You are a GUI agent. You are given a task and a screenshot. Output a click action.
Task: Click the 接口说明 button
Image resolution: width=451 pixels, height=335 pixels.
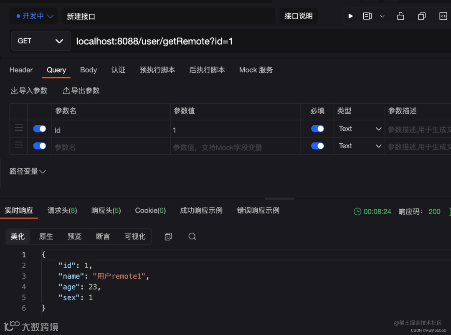[x=298, y=16]
